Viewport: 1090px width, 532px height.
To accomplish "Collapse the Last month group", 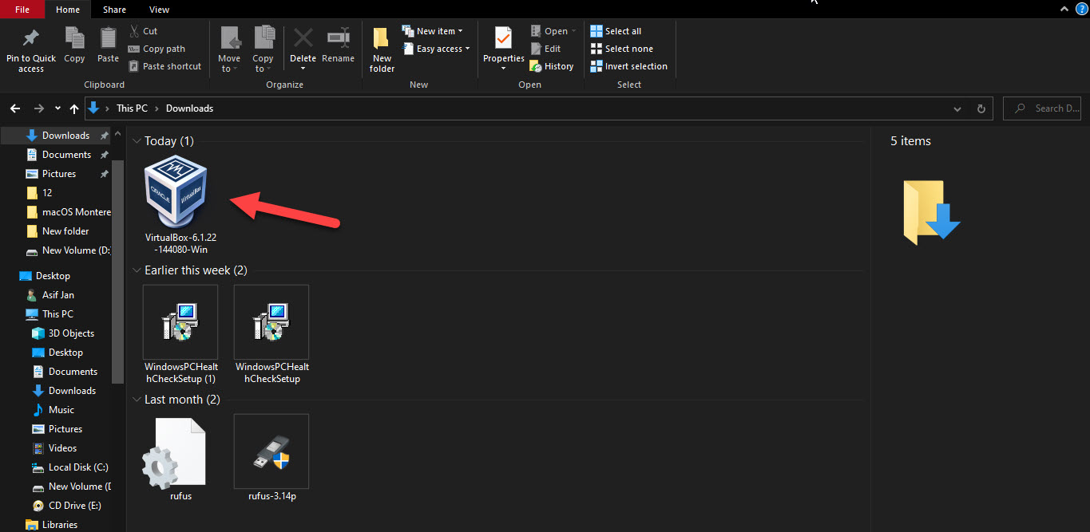I will click(x=136, y=400).
